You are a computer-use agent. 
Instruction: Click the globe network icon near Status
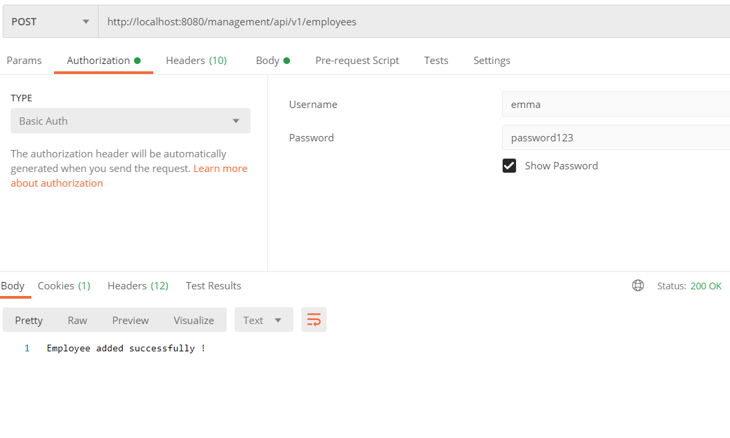[638, 286]
